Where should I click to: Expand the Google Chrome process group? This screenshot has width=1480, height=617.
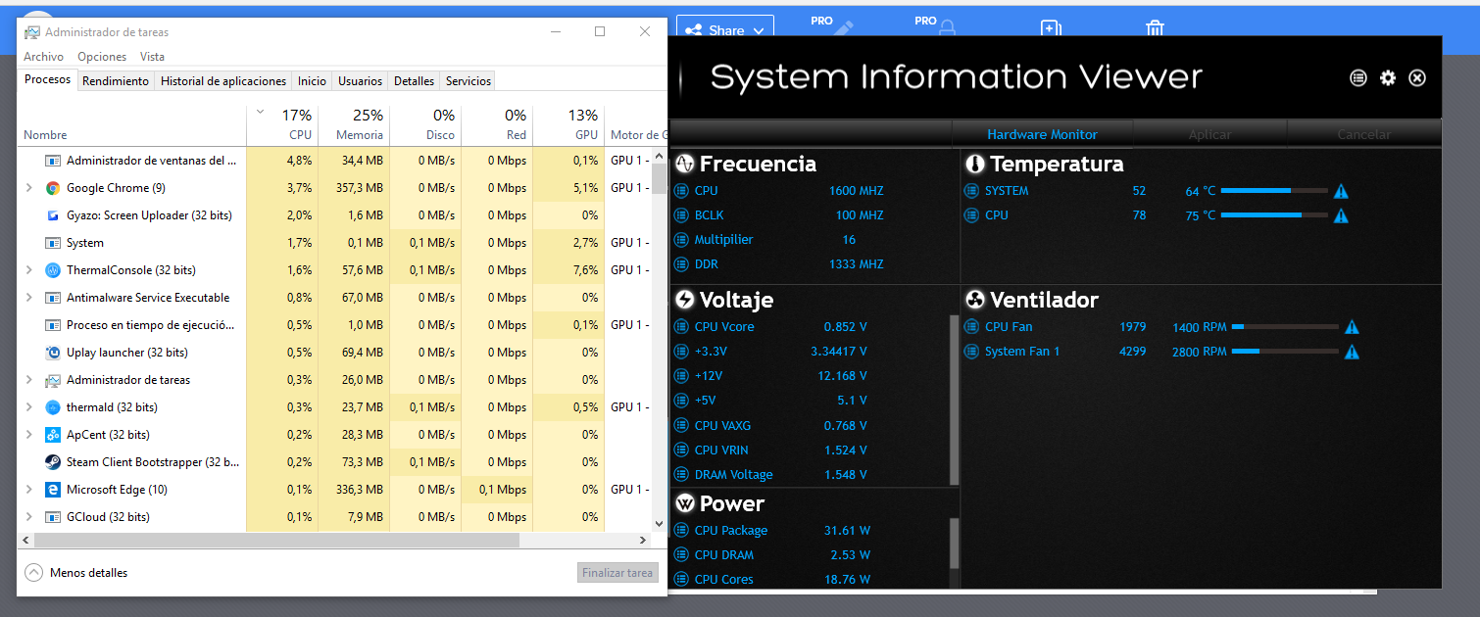tap(28, 188)
